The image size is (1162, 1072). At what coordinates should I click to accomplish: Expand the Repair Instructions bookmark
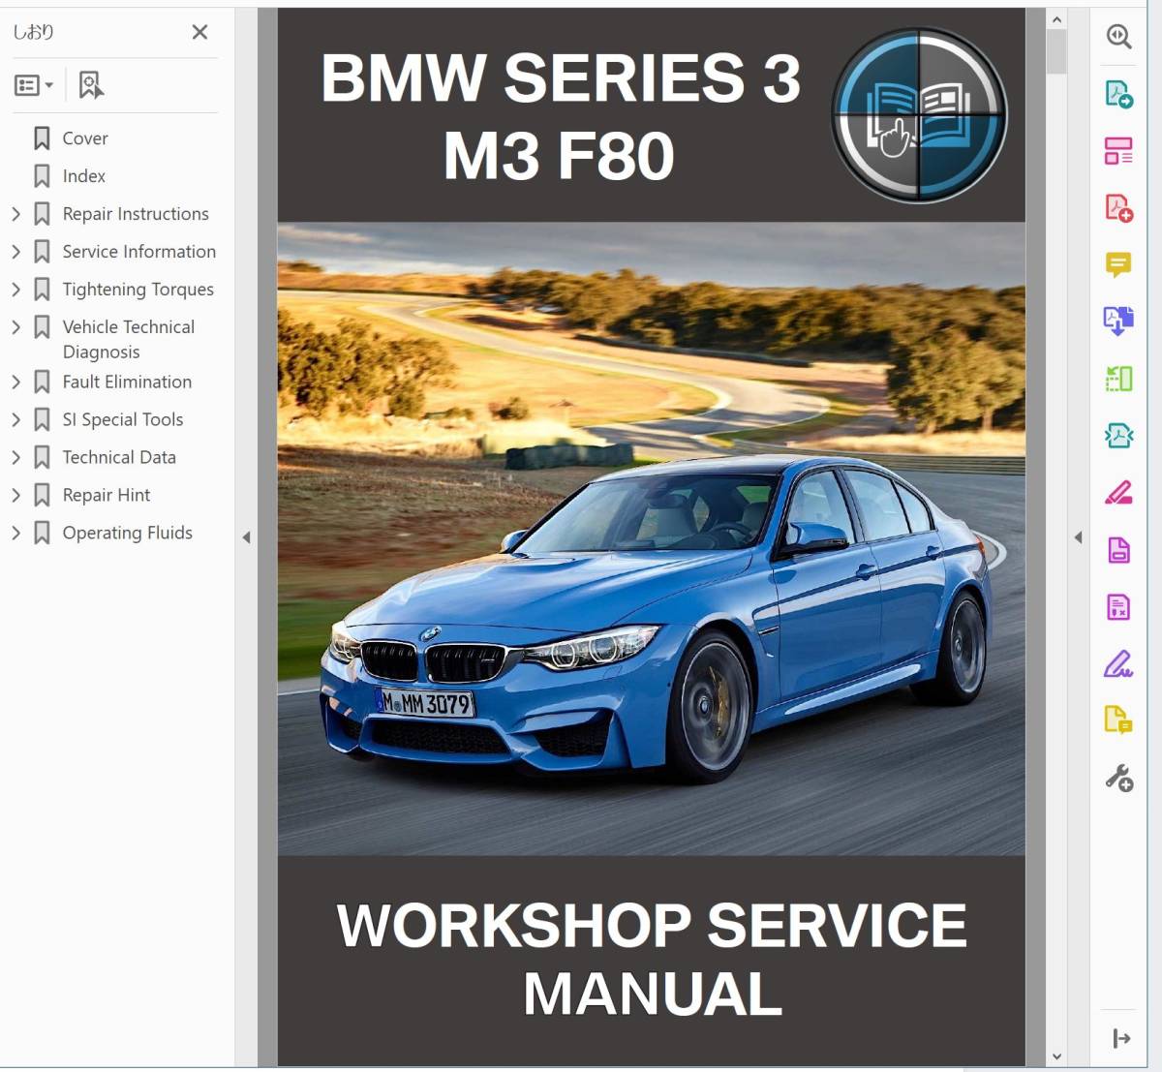coord(15,214)
